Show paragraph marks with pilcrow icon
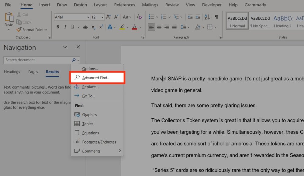This screenshot has width=304, height=176. 216,17
